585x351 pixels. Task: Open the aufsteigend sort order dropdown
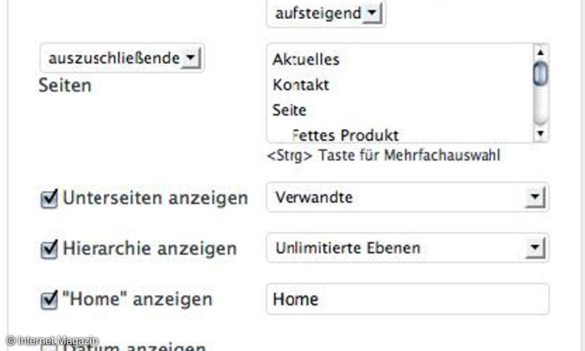[318, 13]
